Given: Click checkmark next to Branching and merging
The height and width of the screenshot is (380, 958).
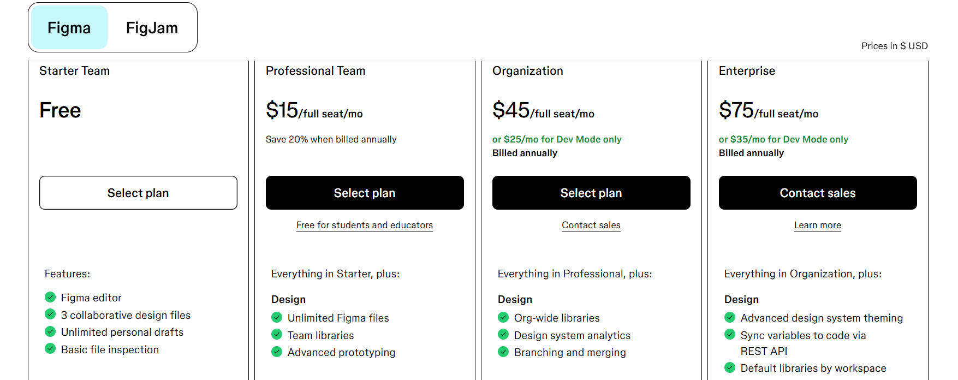Looking at the screenshot, I should pyautogui.click(x=503, y=352).
